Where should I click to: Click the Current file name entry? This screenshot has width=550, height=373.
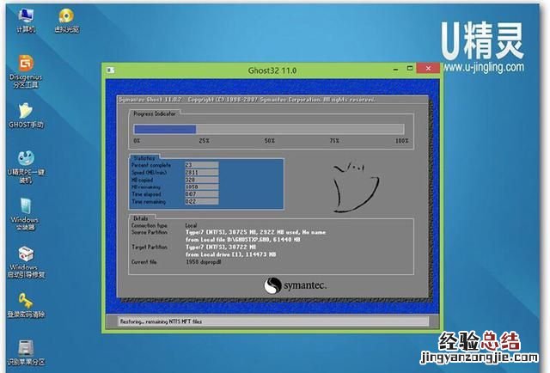tap(204, 262)
